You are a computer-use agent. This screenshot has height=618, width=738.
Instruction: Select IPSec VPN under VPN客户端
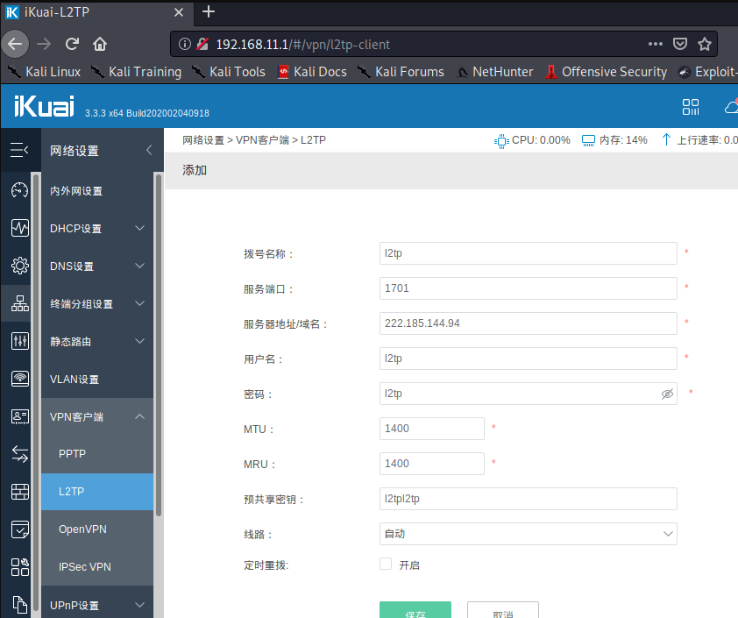[x=97, y=566]
